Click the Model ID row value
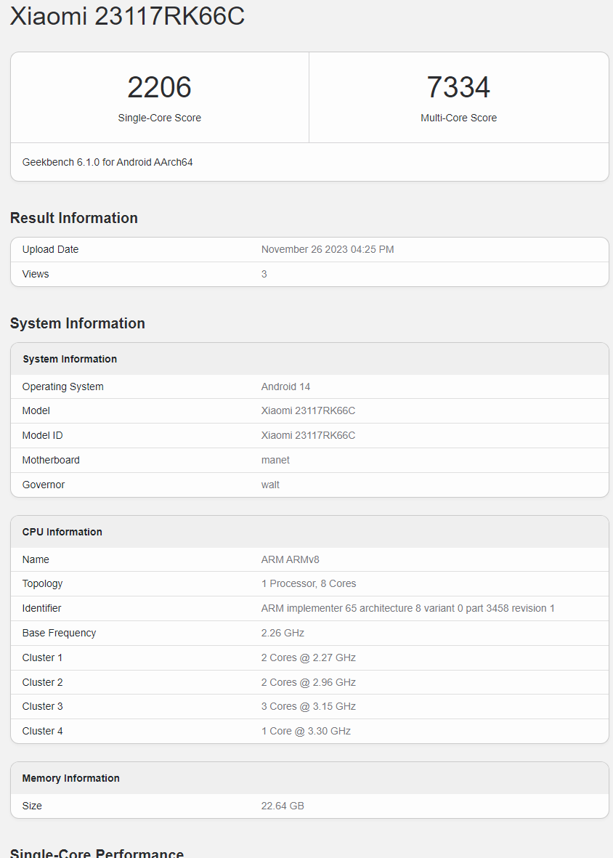This screenshot has height=858, width=613. (x=308, y=435)
